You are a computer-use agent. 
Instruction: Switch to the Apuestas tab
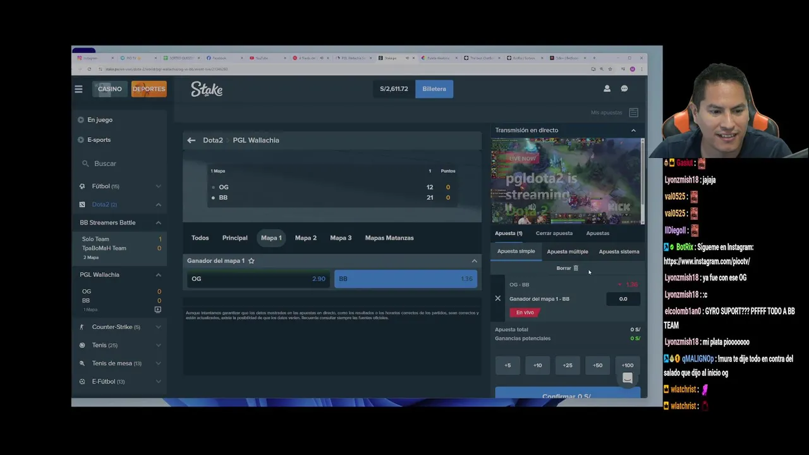(x=598, y=233)
